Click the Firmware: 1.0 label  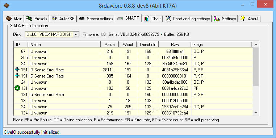94,34
